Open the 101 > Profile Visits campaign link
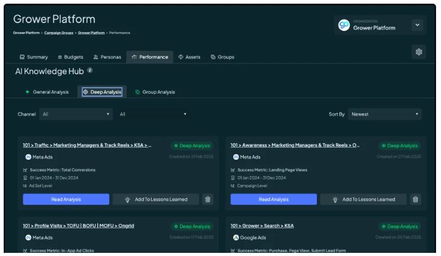Image resolution: width=441 pixels, height=256 pixels. 79,226
